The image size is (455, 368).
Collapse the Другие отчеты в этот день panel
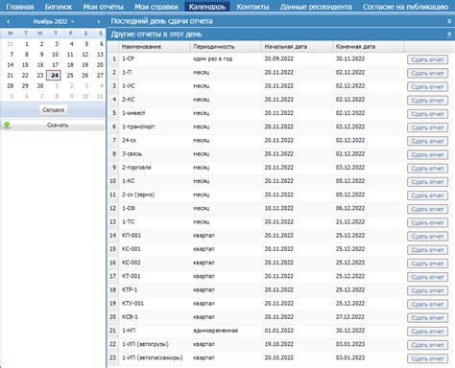coord(449,34)
